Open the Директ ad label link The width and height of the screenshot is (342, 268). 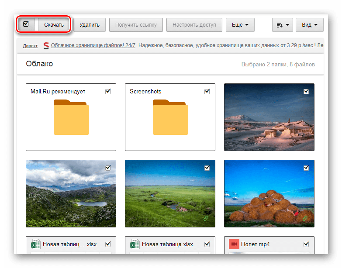[x=30, y=46]
